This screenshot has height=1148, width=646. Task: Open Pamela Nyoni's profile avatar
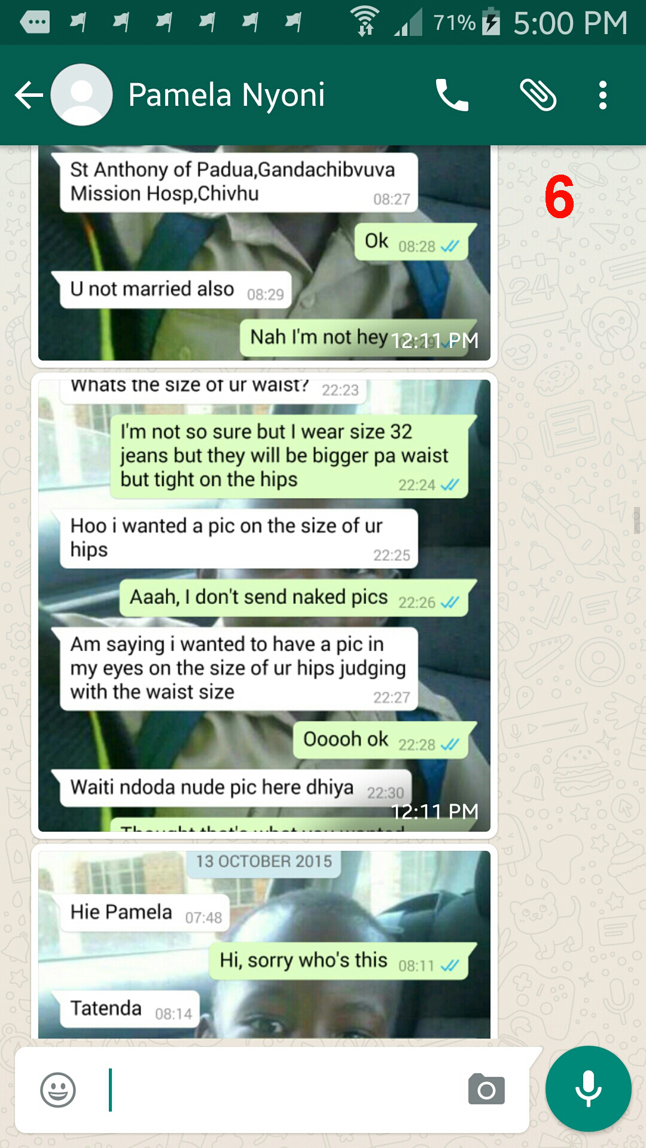(82, 95)
